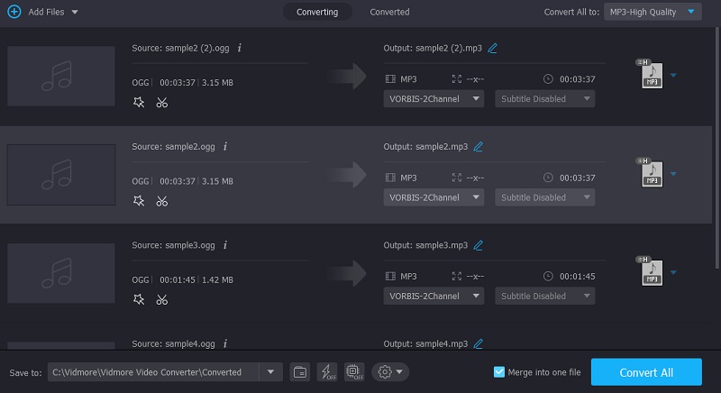Toggle the Merge into one file checkbox
The image size is (721, 393).
coord(499,371)
